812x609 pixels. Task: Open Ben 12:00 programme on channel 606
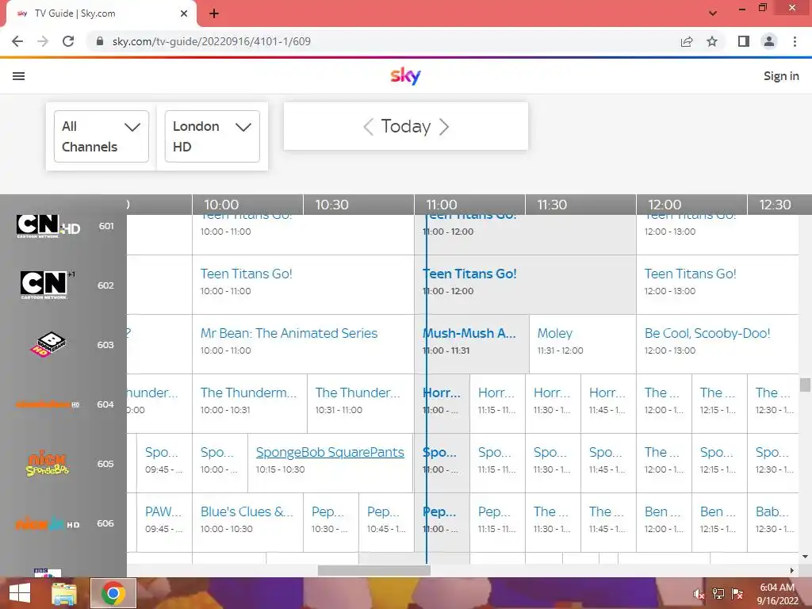[664, 522]
